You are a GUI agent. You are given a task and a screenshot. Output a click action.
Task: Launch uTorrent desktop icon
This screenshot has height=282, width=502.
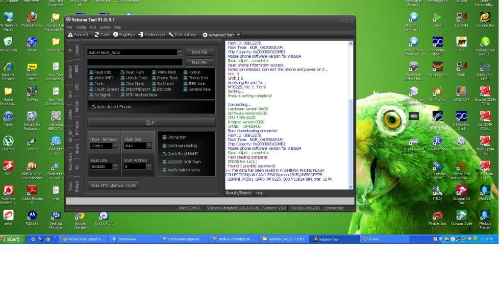[x=8, y=143]
